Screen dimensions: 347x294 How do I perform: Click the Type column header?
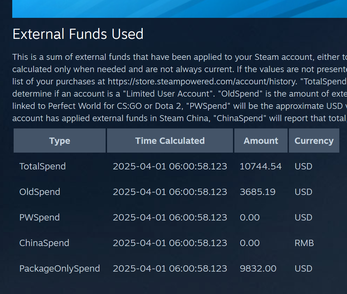coord(59,141)
